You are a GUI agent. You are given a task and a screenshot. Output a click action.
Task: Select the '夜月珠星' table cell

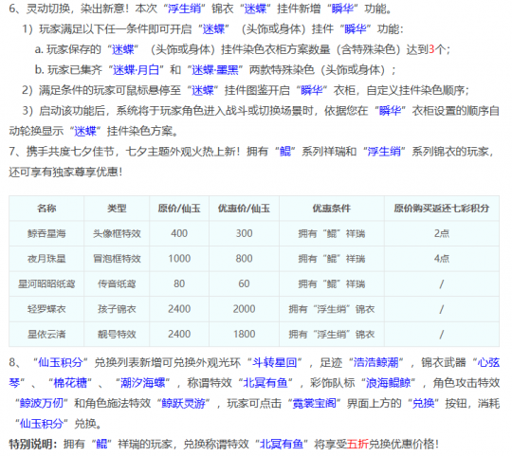46,259
